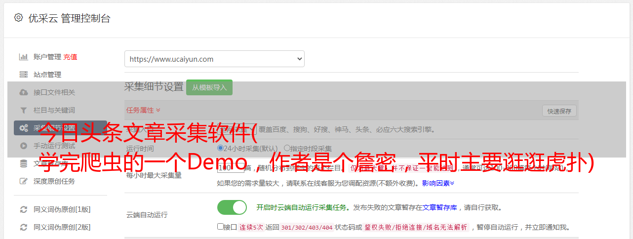The height and width of the screenshot is (239, 633).
Task: Click refresh icon for 同义词伪原创[1版]
Action: (x=23, y=209)
